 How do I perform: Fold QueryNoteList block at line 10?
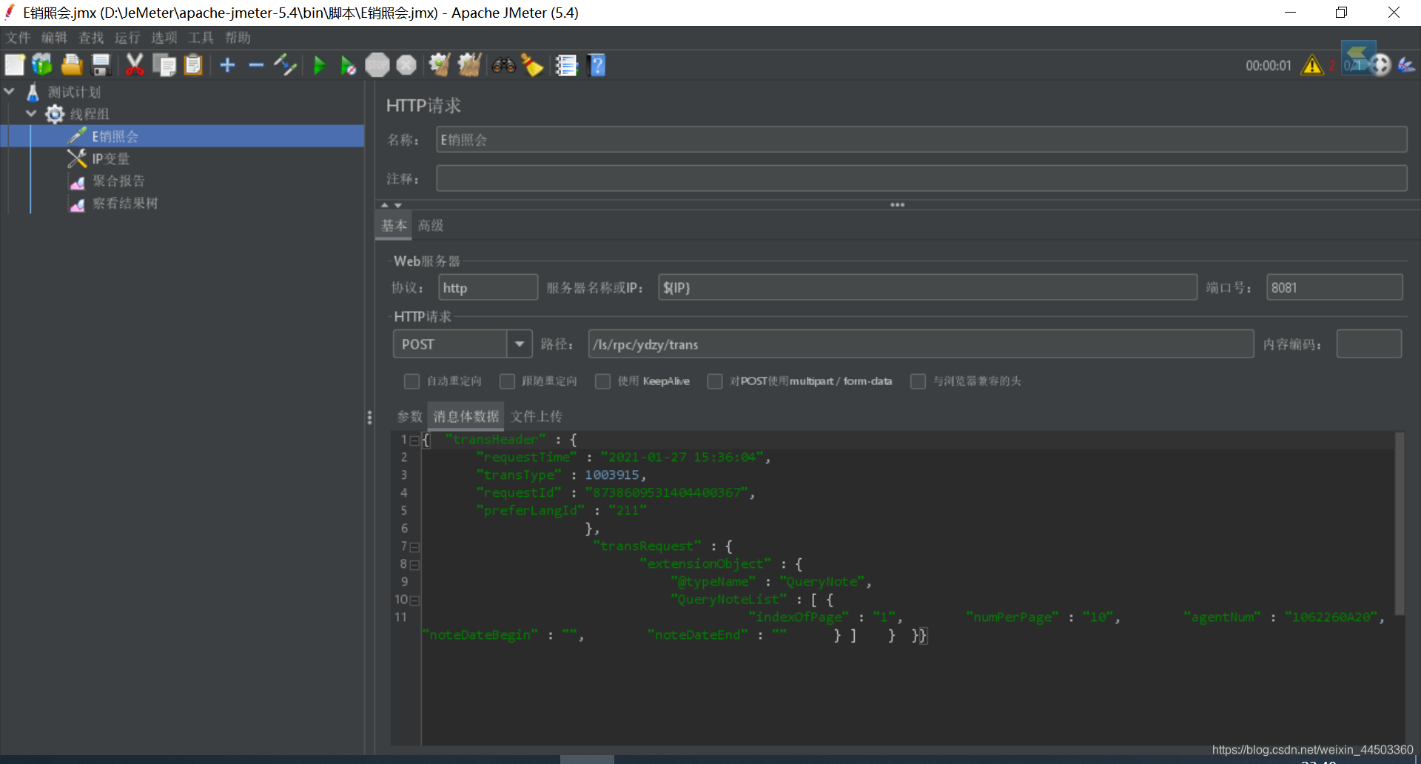[x=414, y=600]
